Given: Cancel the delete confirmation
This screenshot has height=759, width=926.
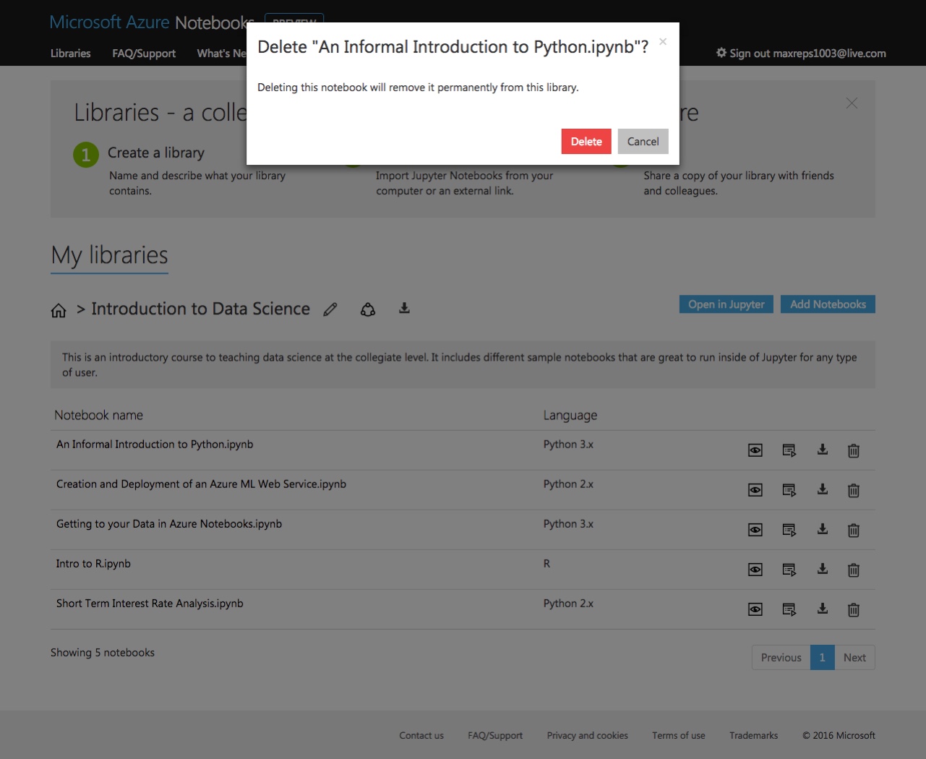Looking at the screenshot, I should pyautogui.click(x=643, y=142).
